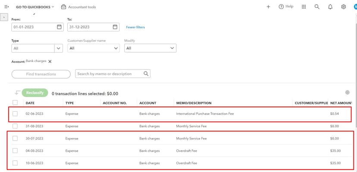357x172 pixels.
Task: Click the search magnifier in top bar
Action: click(317, 7)
